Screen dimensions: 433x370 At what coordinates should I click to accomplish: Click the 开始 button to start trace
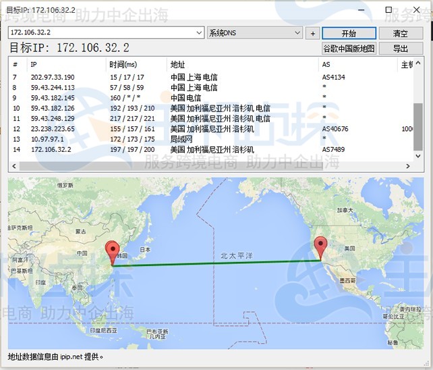[x=349, y=33]
